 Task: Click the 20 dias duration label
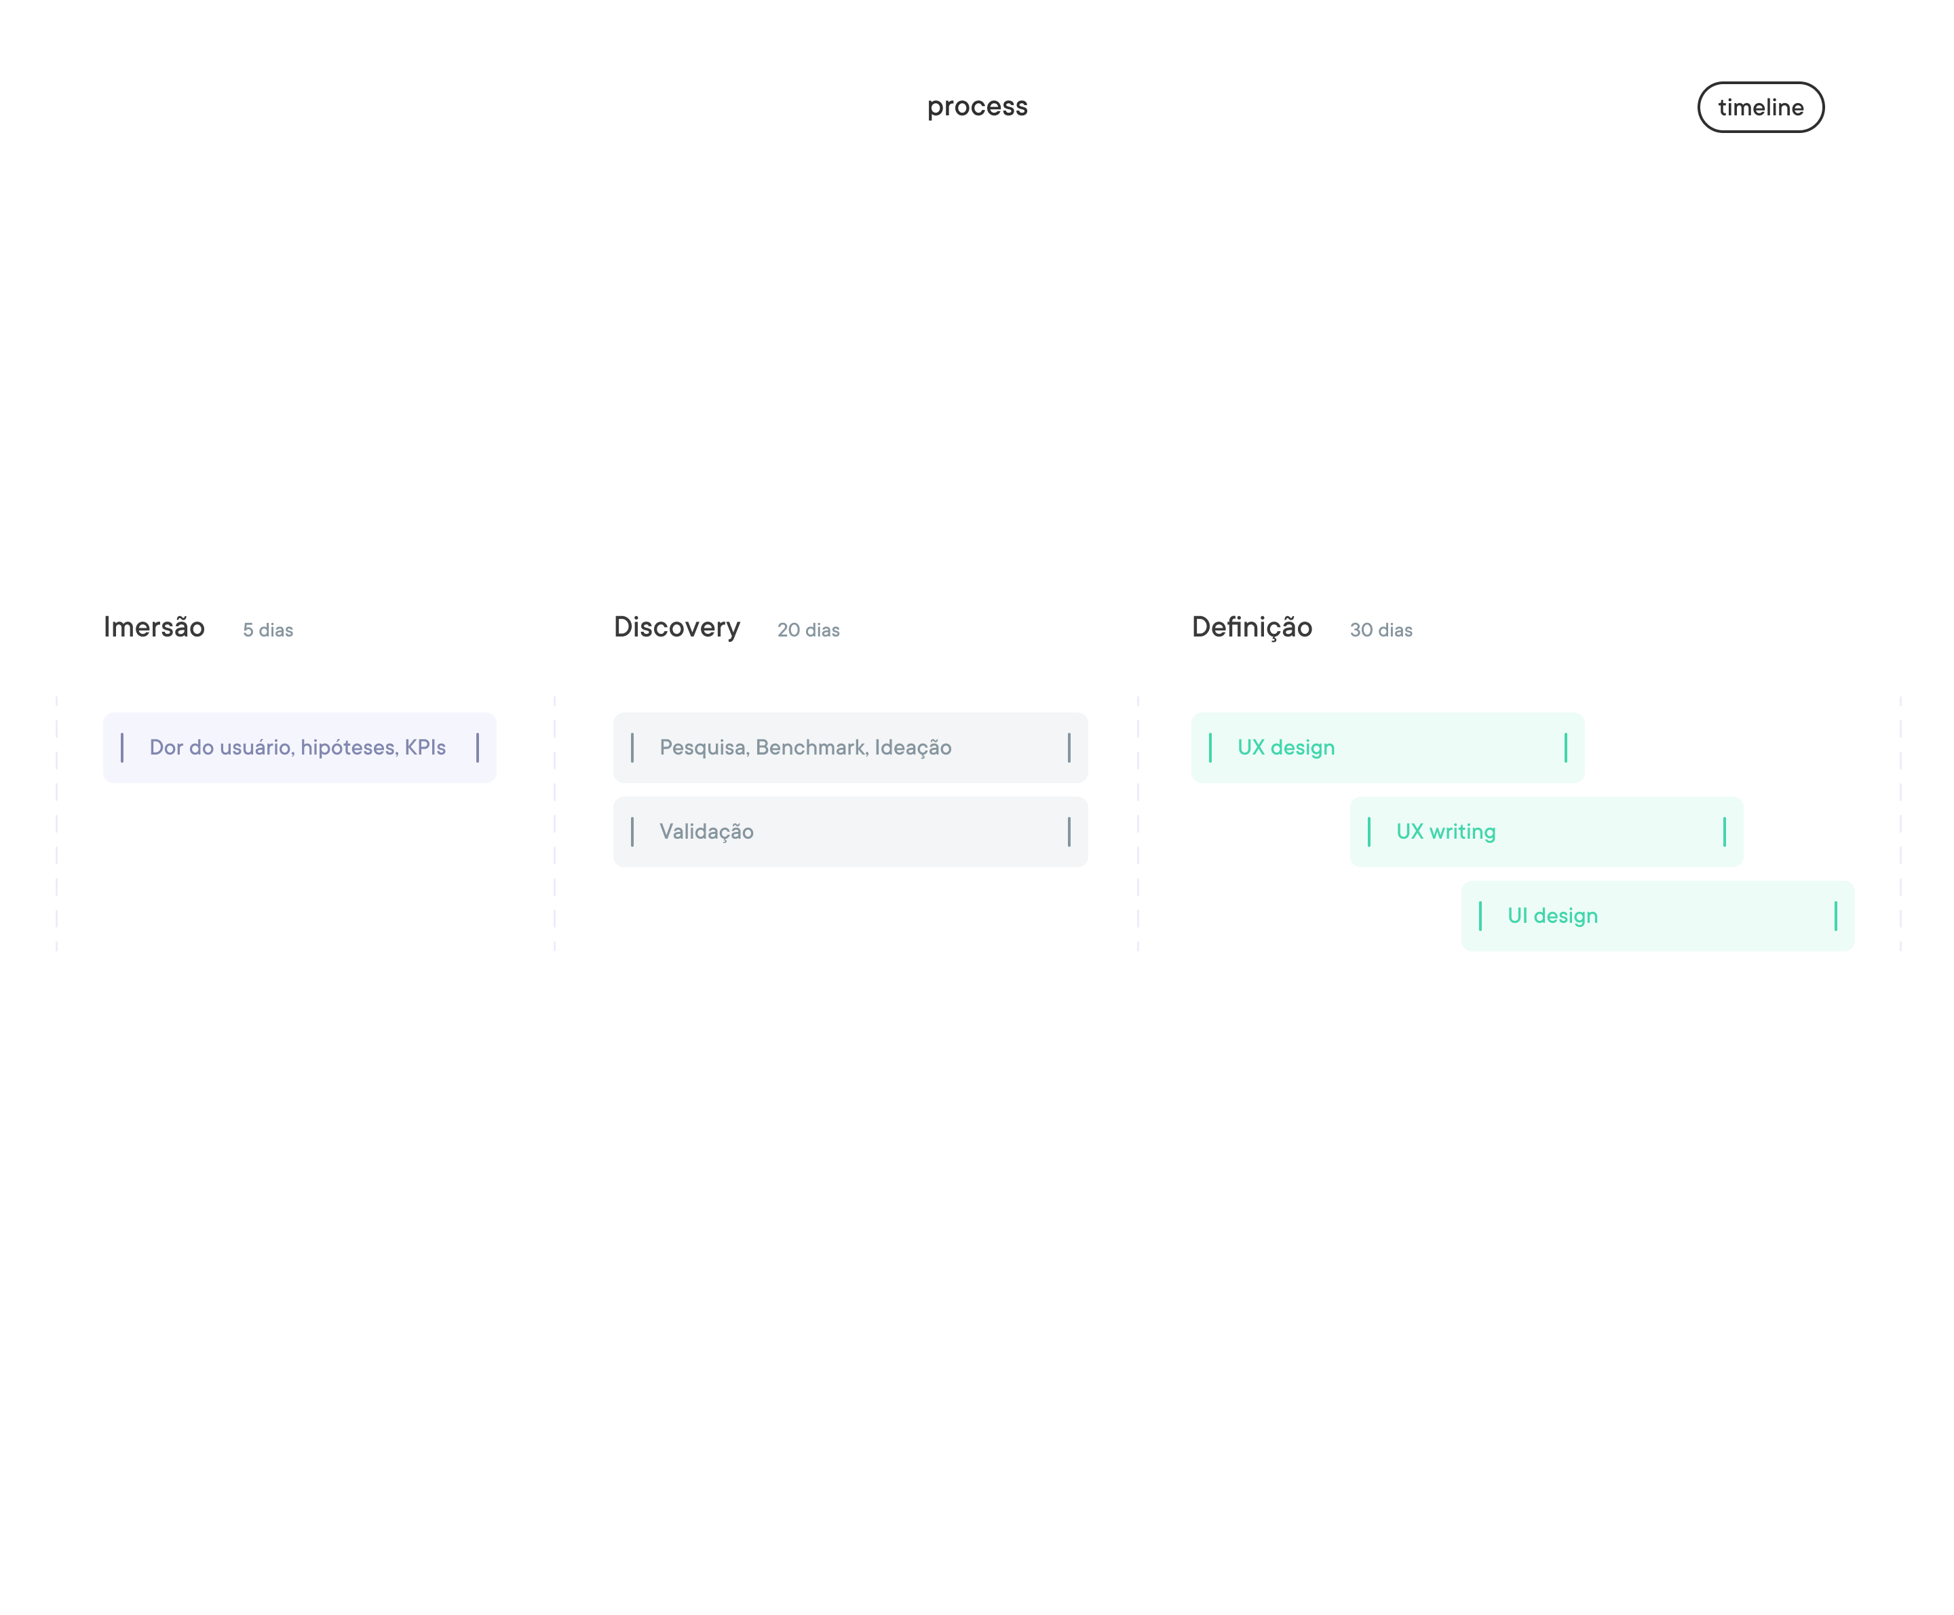[x=808, y=630]
